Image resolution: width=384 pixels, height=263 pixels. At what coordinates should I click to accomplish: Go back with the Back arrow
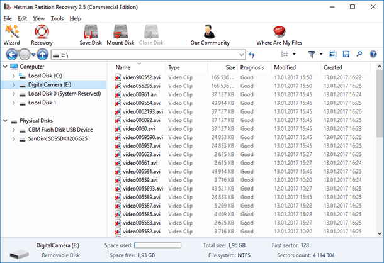(12, 54)
